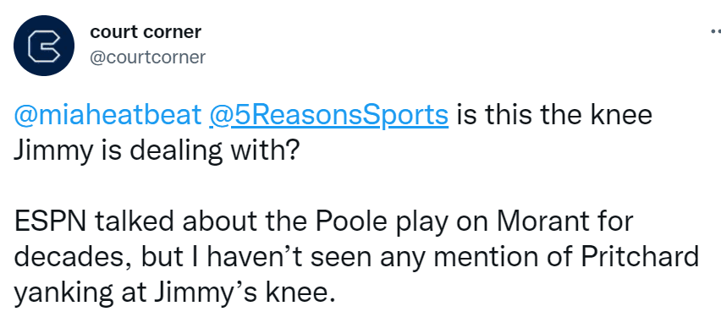The width and height of the screenshot is (721, 317).
Task: Click the word 'Jimmy' in first paragraph
Action: (52, 151)
